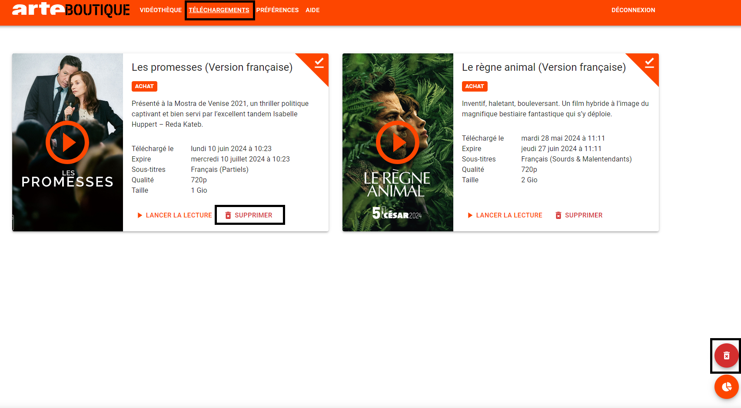This screenshot has width=741, height=408.
Task: Click size value 2 Gio
Action: pos(529,180)
